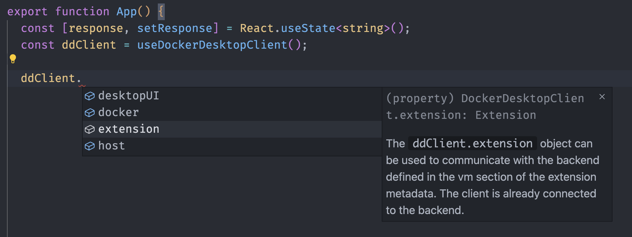Image resolution: width=632 pixels, height=237 pixels.
Task: Place cursor on the App function name
Action: pyautogui.click(x=127, y=11)
